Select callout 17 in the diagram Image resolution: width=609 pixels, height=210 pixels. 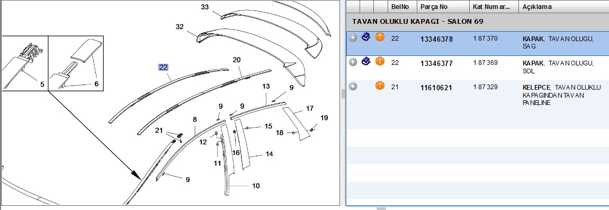pos(310,108)
